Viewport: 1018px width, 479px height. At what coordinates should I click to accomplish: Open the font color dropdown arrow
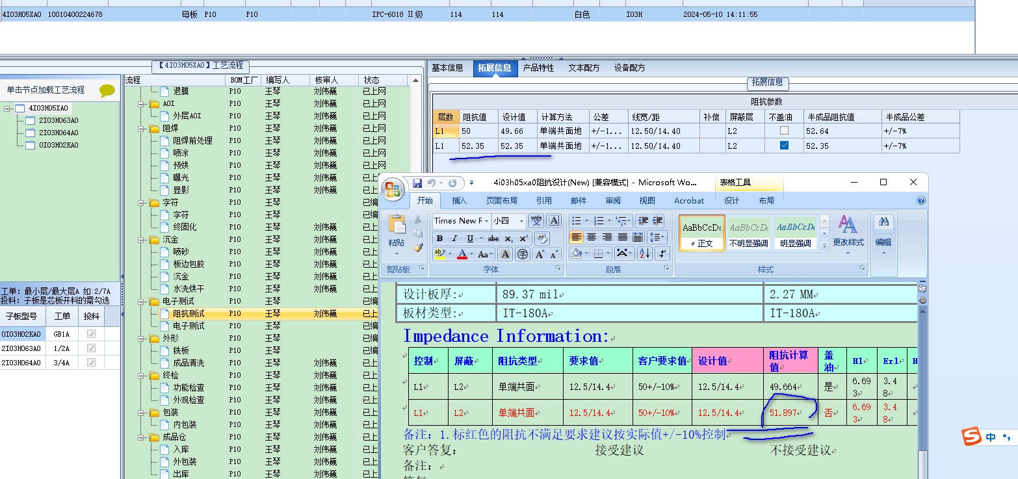(472, 255)
